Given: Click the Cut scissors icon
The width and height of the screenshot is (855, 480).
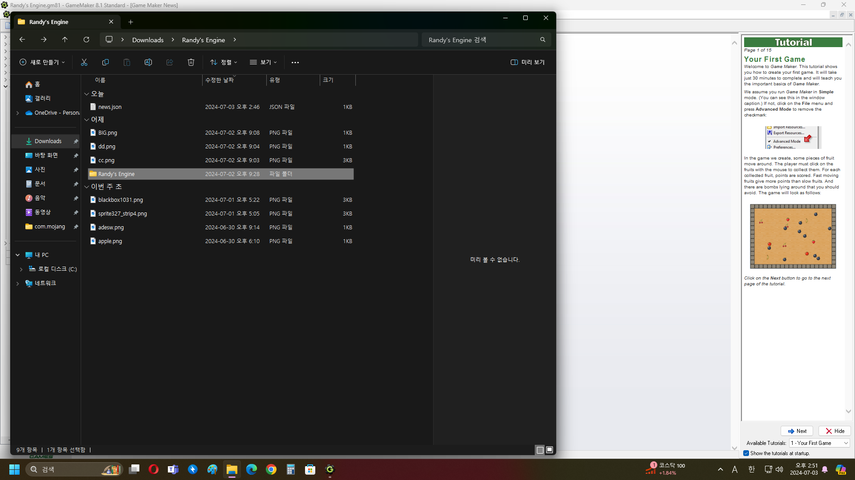Looking at the screenshot, I should 84,62.
